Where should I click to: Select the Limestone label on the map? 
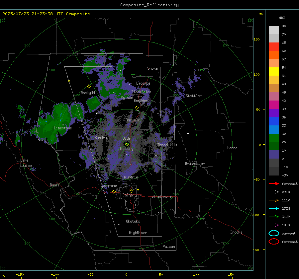[x=63, y=128]
